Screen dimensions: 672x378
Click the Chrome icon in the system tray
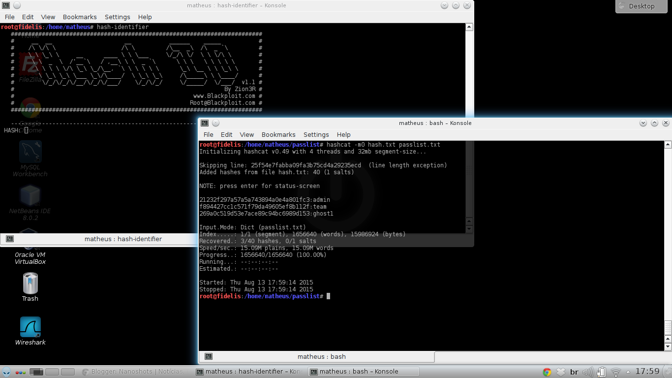coord(547,372)
